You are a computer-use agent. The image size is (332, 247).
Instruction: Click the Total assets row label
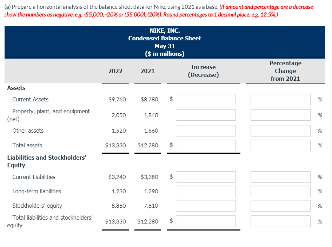27,145
